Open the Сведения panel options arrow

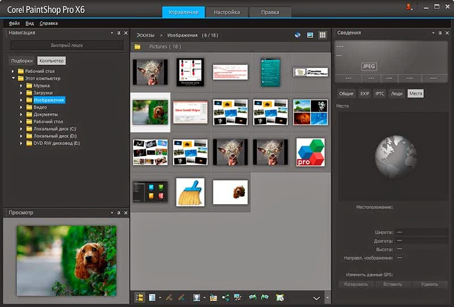click(x=433, y=33)
